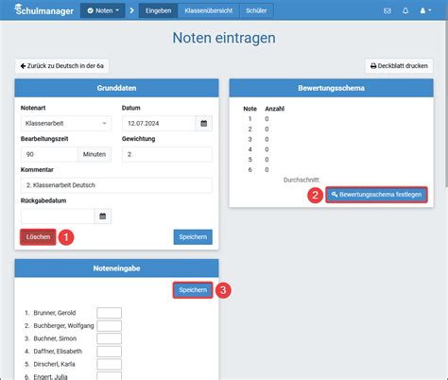
Task: Click the Noteneingabe panel header
Action: pyautogui.click(x=116, y=268)
